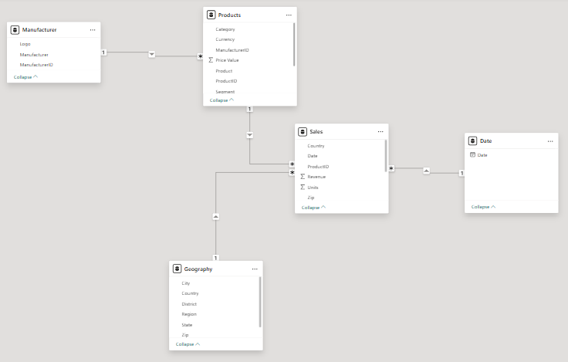Open more options for Date table
The image size is (568, 362).
[550, 141]
